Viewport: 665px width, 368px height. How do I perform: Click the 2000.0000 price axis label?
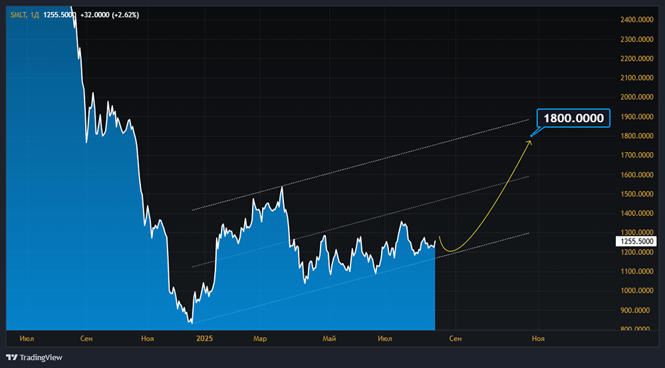(636, 97)
